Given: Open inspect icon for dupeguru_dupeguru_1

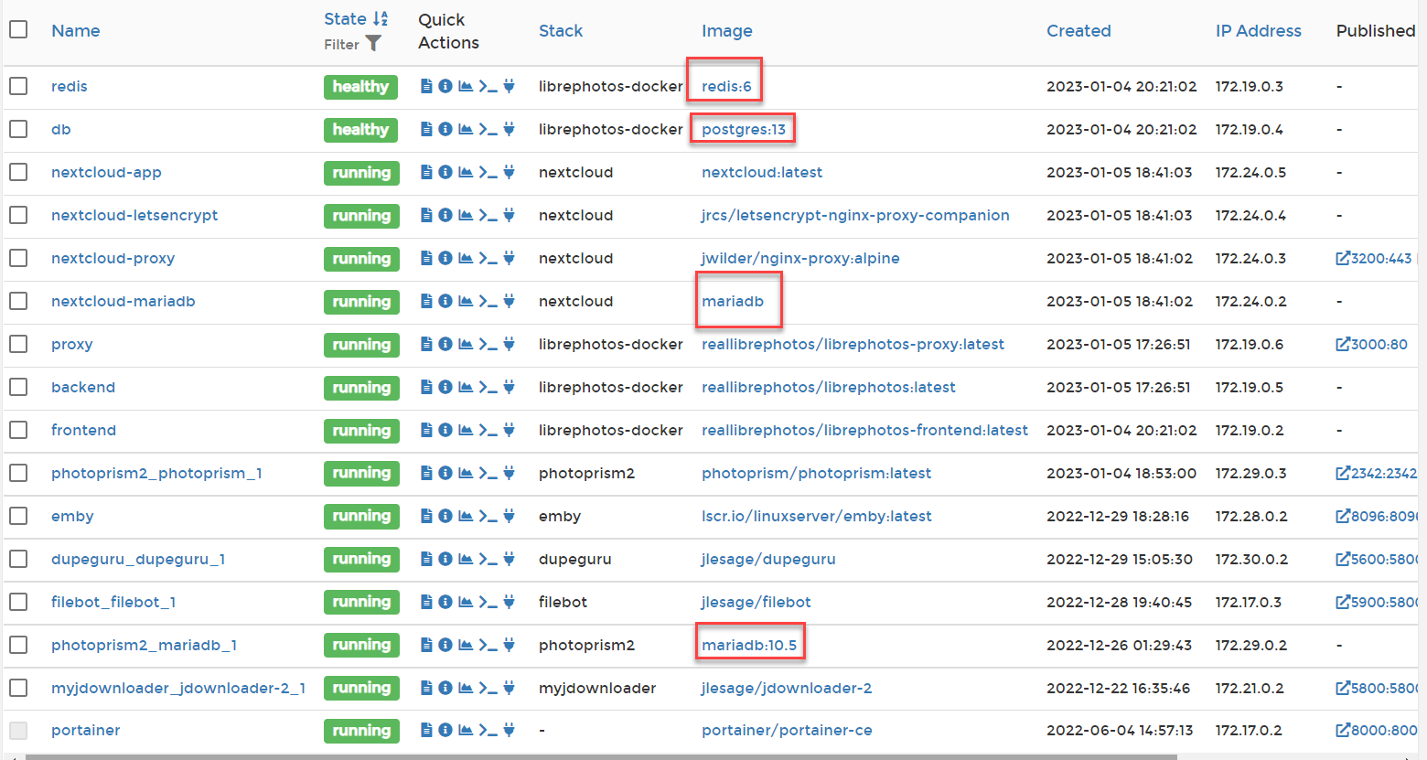Looking at the screenshot, I should click(445, 559).
